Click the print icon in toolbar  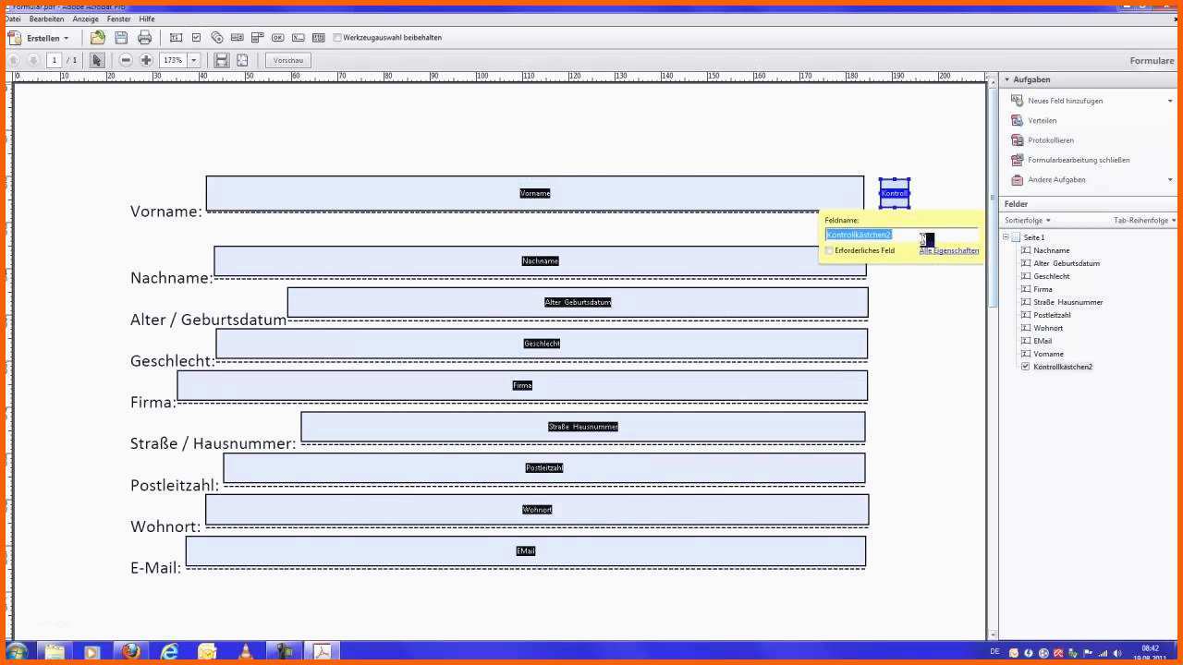(144, 38)
